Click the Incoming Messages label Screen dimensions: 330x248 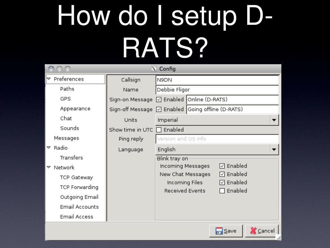pos(185,166)
